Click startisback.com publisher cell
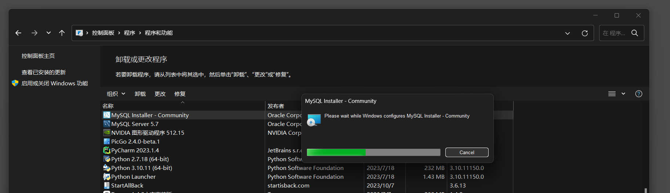This screenshot has height=193, width=670. [x=289, y=186]
